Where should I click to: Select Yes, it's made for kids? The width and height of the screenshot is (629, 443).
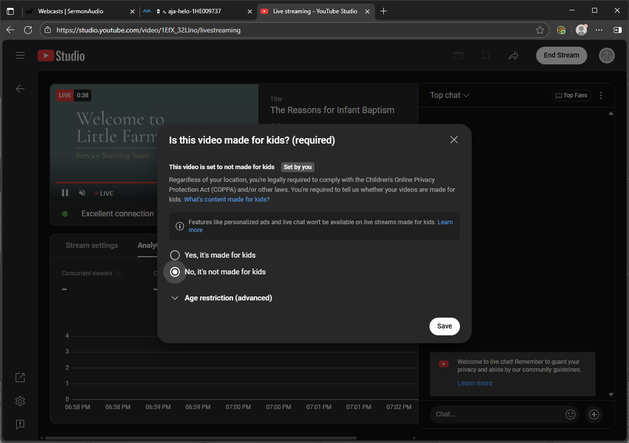(x=175, y=255)
